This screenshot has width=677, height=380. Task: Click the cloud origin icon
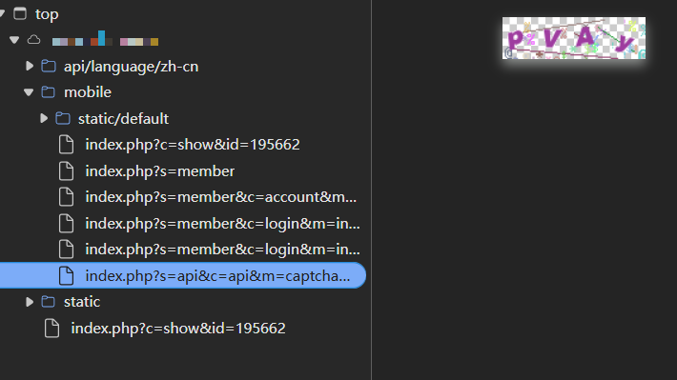(x=33, y=40)
